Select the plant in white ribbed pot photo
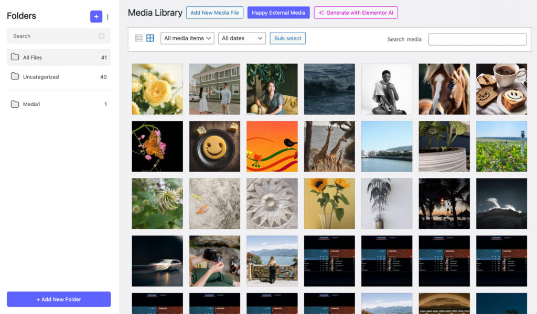 pyautogui.click(x=444, y=146)
